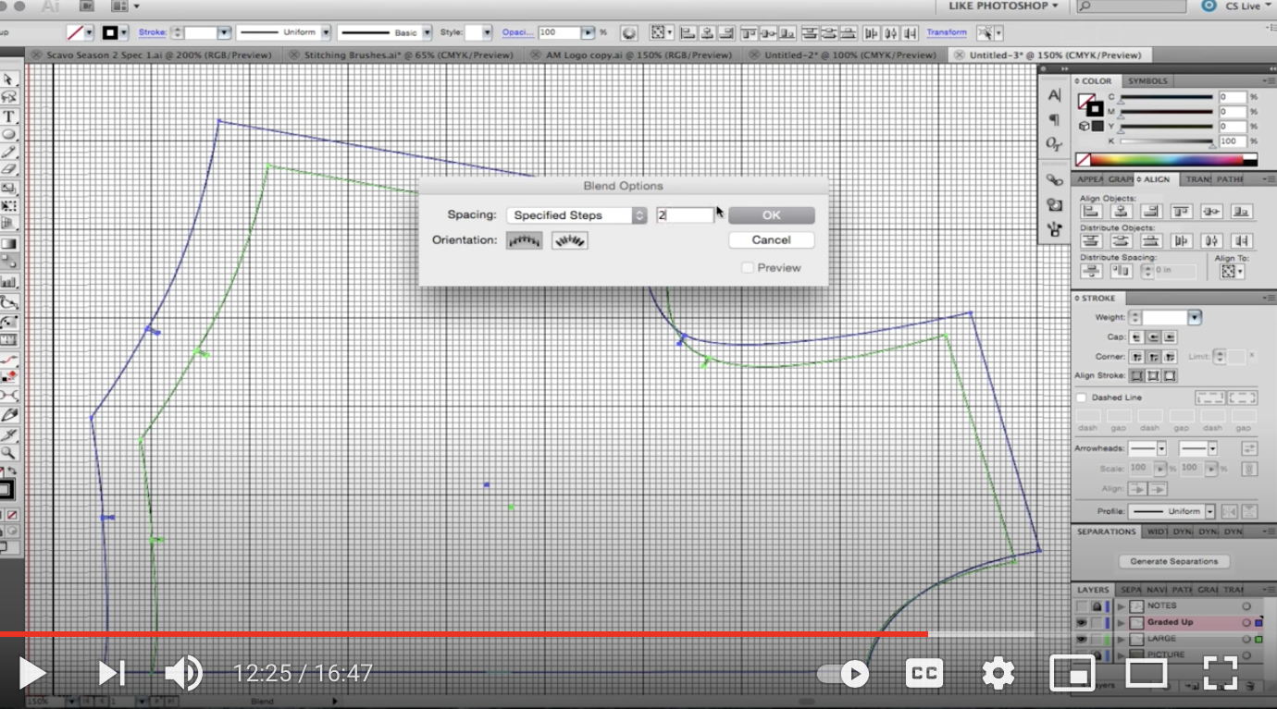Switch to the Separations panel tab
Viewport: 1277px width, 709px height.
coord(1107,532)
